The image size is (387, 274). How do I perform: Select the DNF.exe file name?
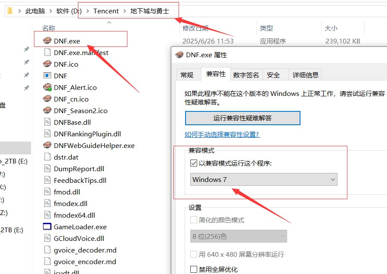(x=67, y=41)
